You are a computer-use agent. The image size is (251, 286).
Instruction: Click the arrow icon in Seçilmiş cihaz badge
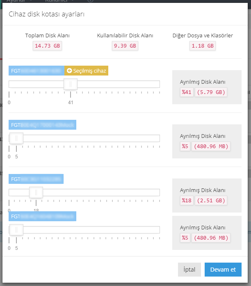(x=69, y=71)
